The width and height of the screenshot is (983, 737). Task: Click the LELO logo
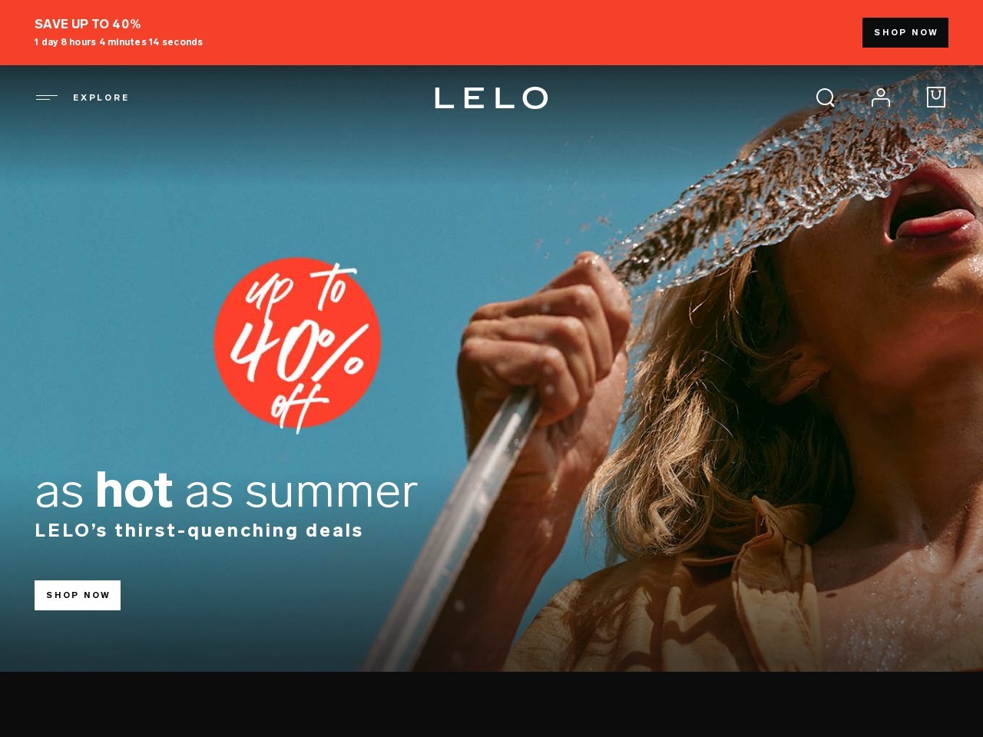[x=491, y=97]
